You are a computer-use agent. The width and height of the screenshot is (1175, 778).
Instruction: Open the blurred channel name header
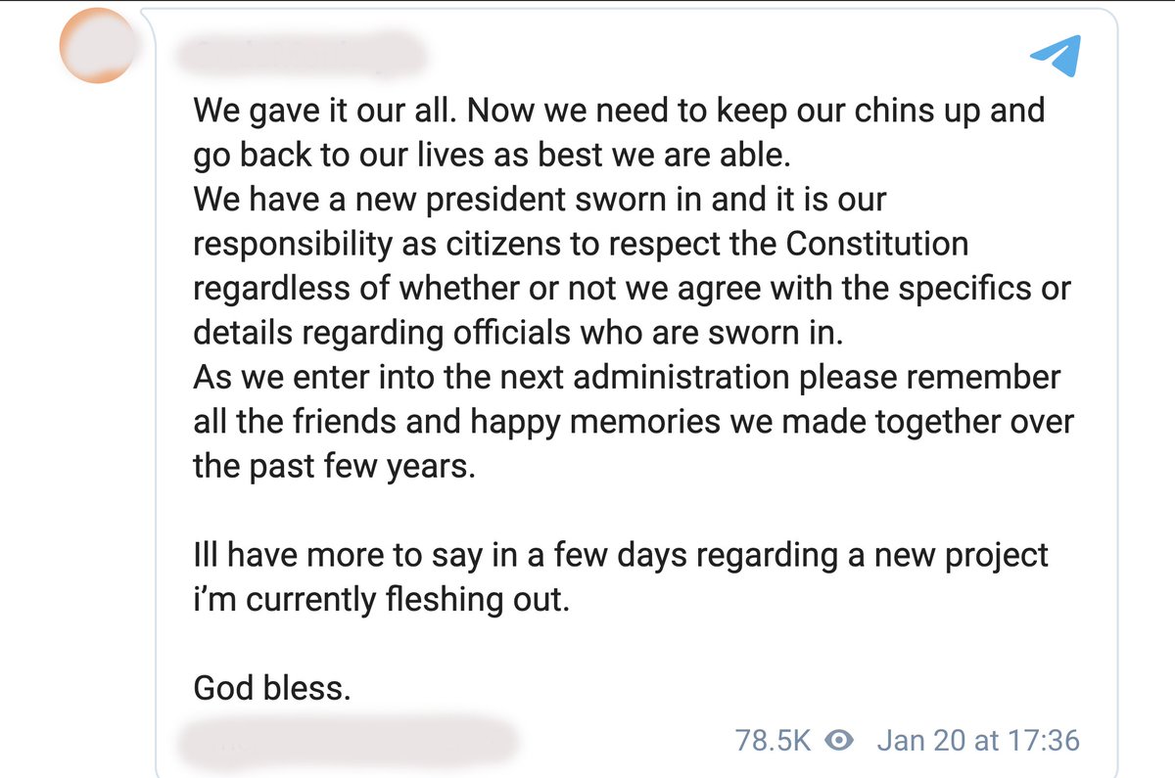click(302, 53)
